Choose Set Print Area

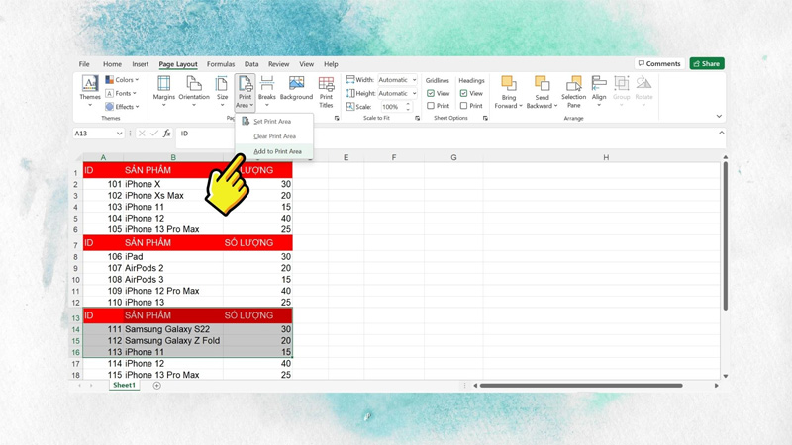(272, 121)
